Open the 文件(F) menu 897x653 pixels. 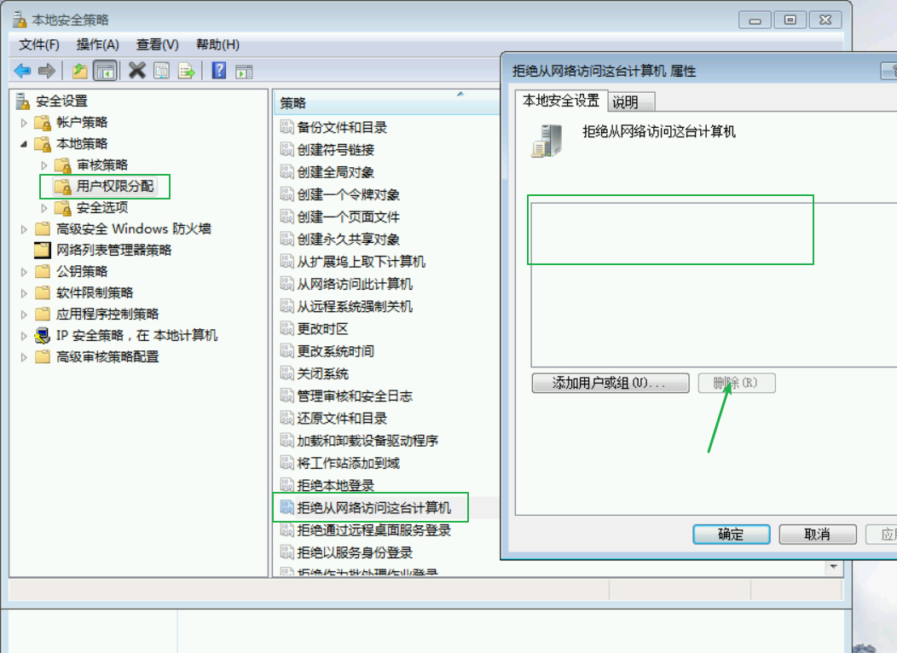(39, 44)
